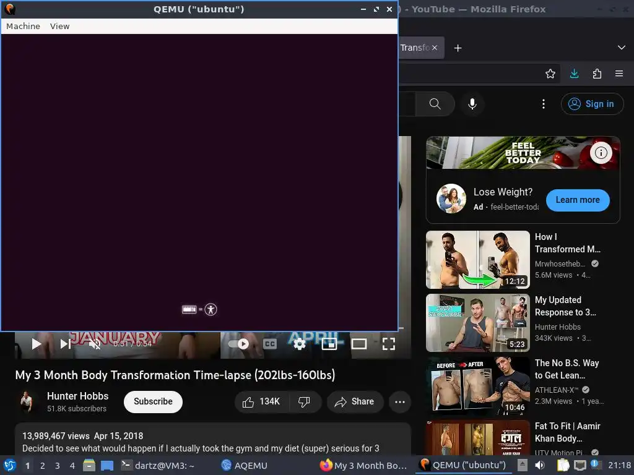Skip to next video in player

(x=66, y=344)
